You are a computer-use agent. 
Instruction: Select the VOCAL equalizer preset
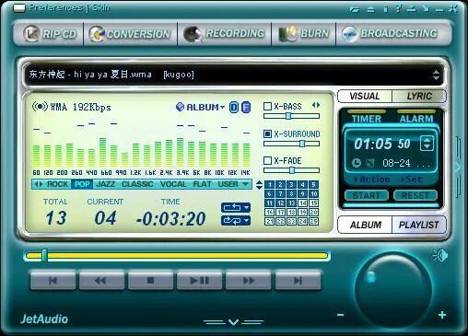(x=173, y=184)
